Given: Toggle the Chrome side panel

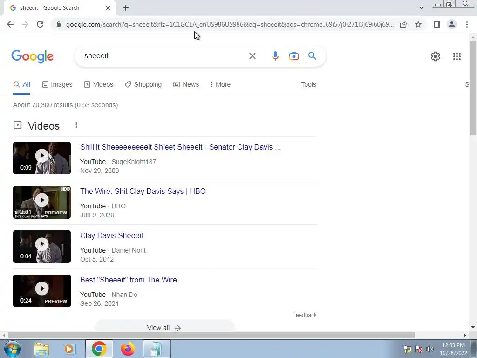Looking at the screenshot, I should pos(437,24).
